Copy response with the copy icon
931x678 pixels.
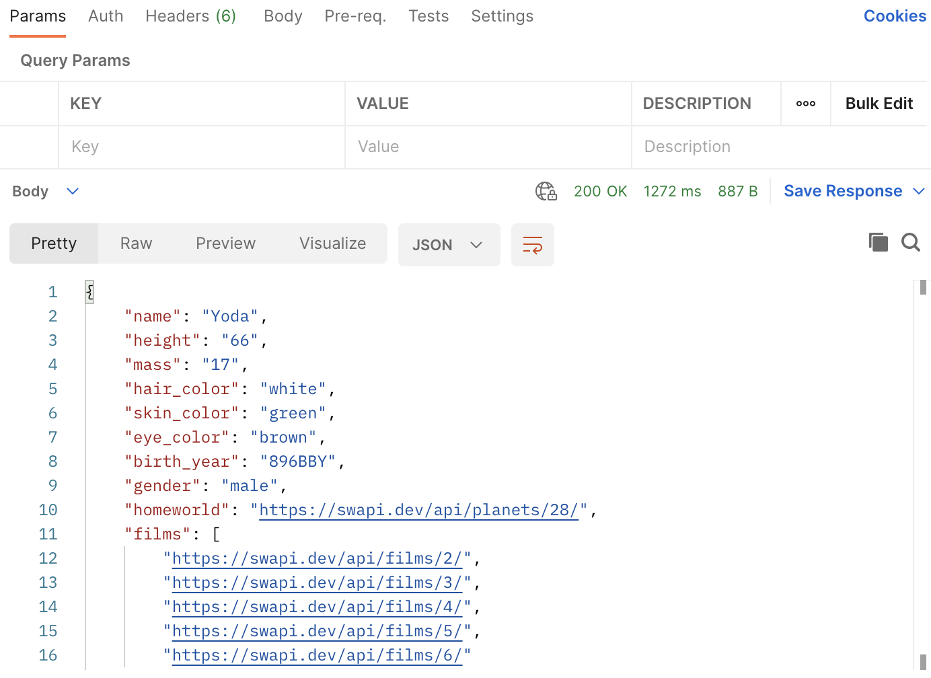[878, 242]
